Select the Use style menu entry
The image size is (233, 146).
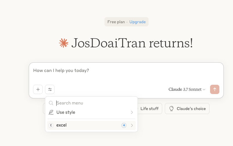(91, 112)
